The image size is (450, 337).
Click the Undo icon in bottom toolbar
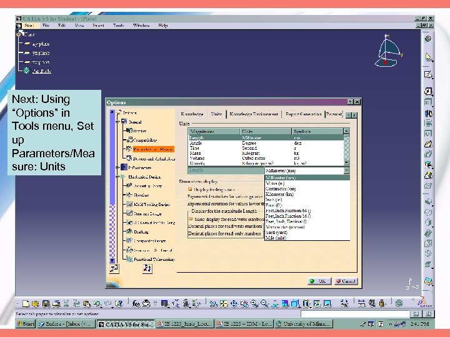point(97,303)
